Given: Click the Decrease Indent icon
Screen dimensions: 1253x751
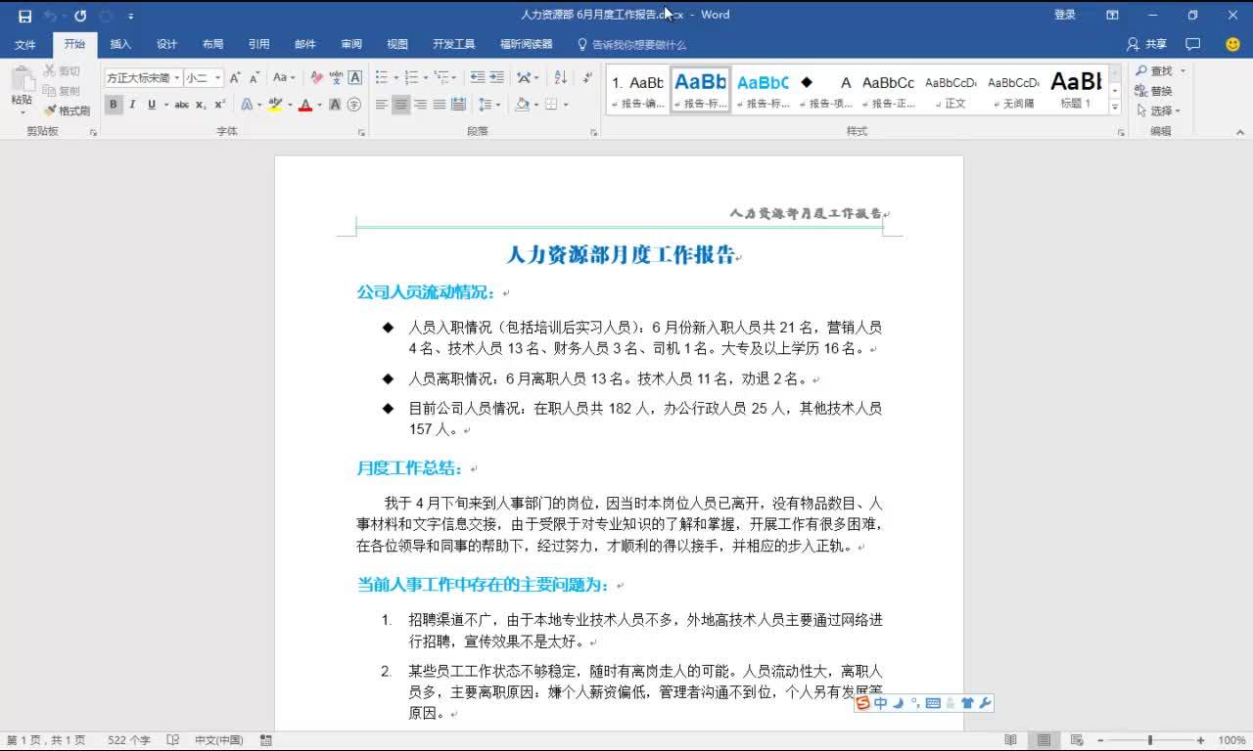Looking at the screenshot, I should (478, 77).
